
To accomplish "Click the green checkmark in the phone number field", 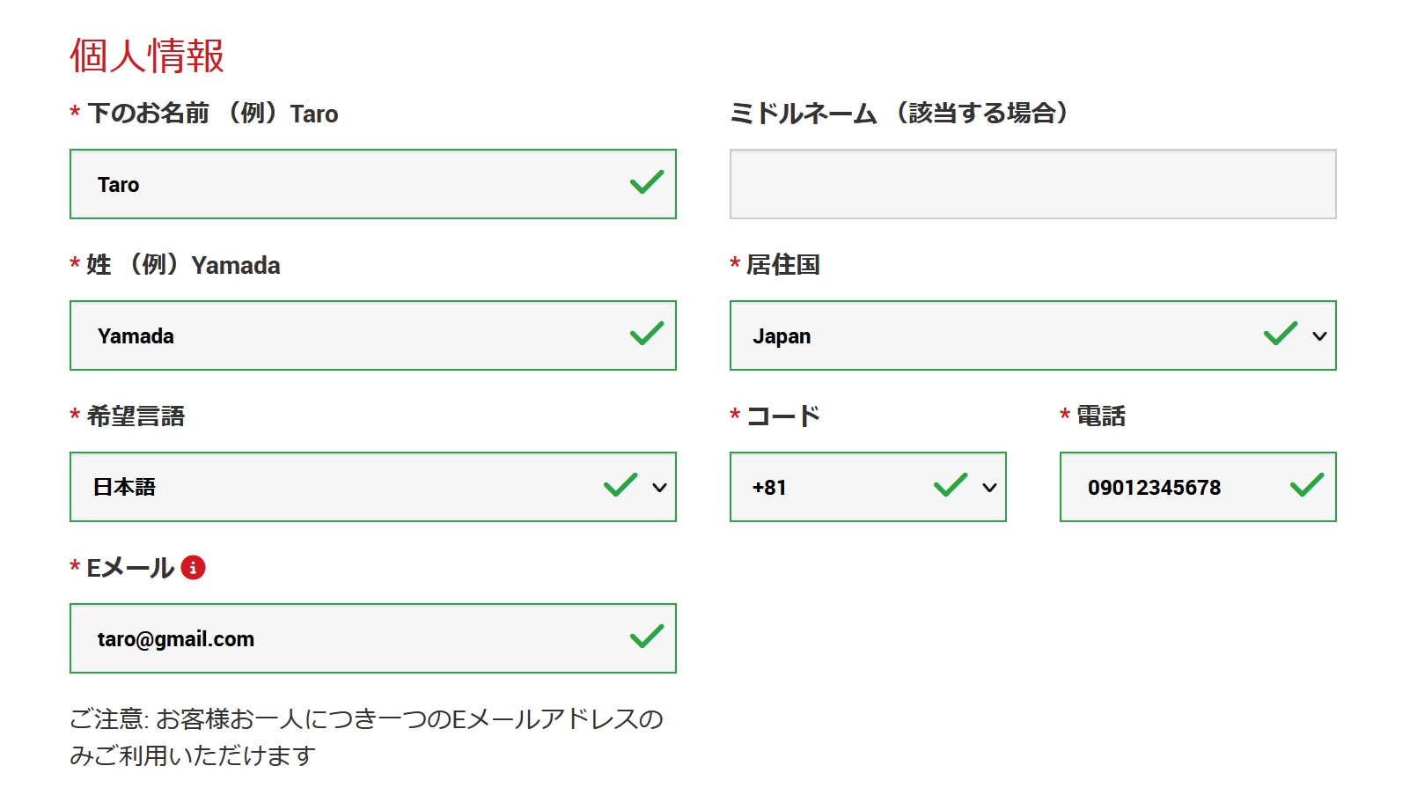I will pos(1307,485).
